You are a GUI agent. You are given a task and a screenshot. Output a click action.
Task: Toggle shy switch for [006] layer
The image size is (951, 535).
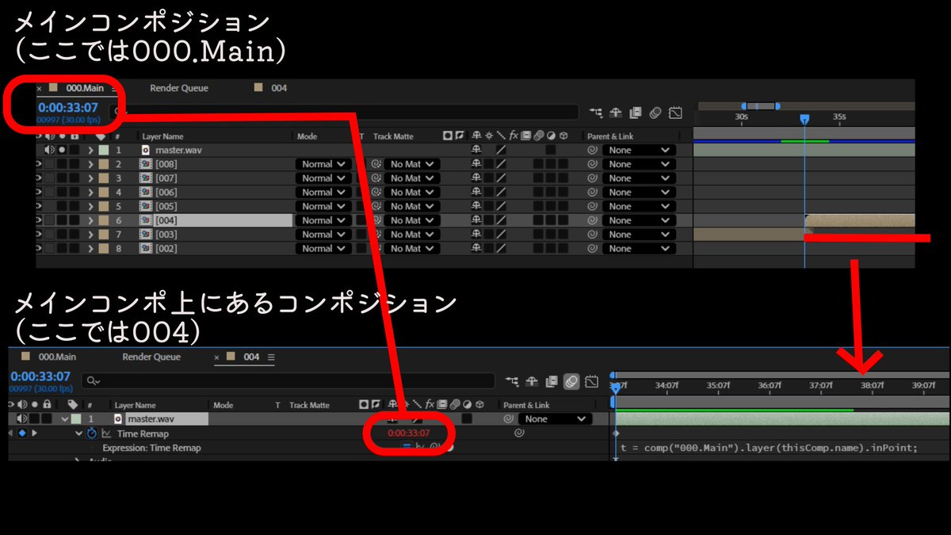(476, 192)
